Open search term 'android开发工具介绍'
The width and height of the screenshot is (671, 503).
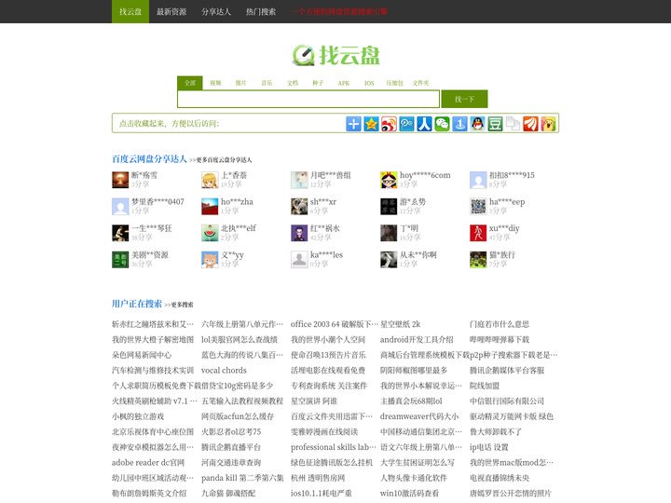click(417, 340)
